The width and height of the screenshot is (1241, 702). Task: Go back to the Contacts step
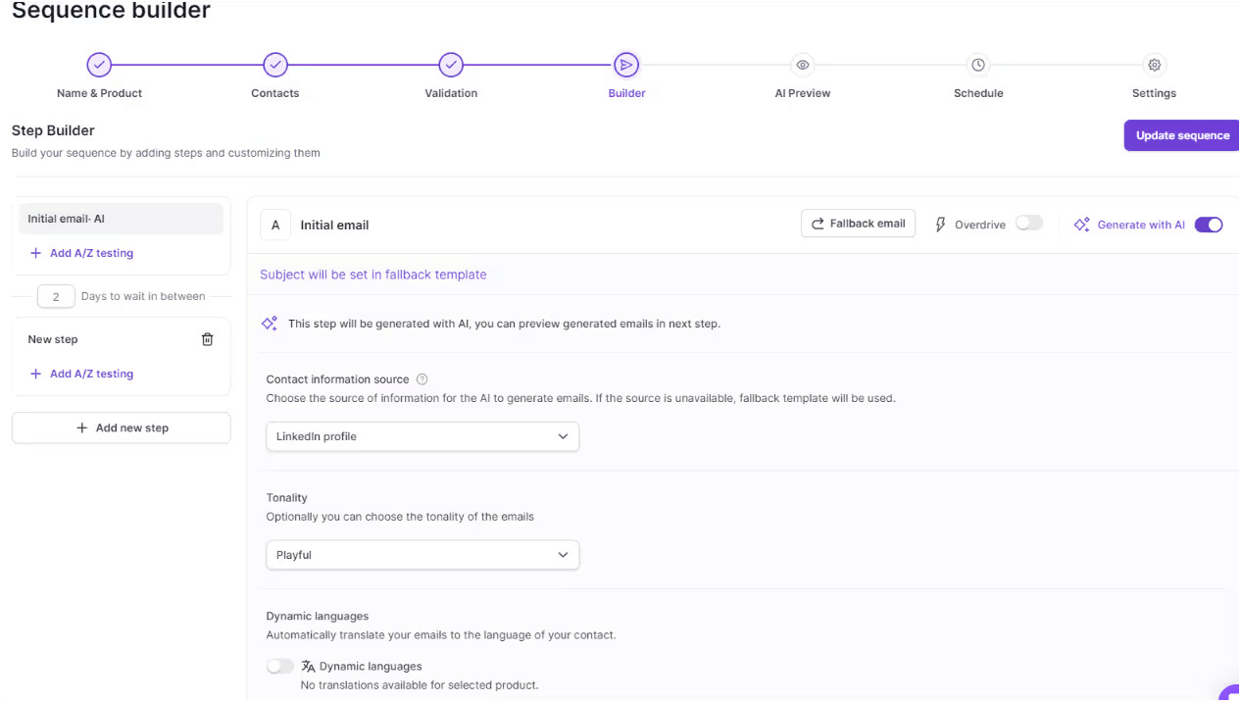pyautogui.click(x=274, y=64)
